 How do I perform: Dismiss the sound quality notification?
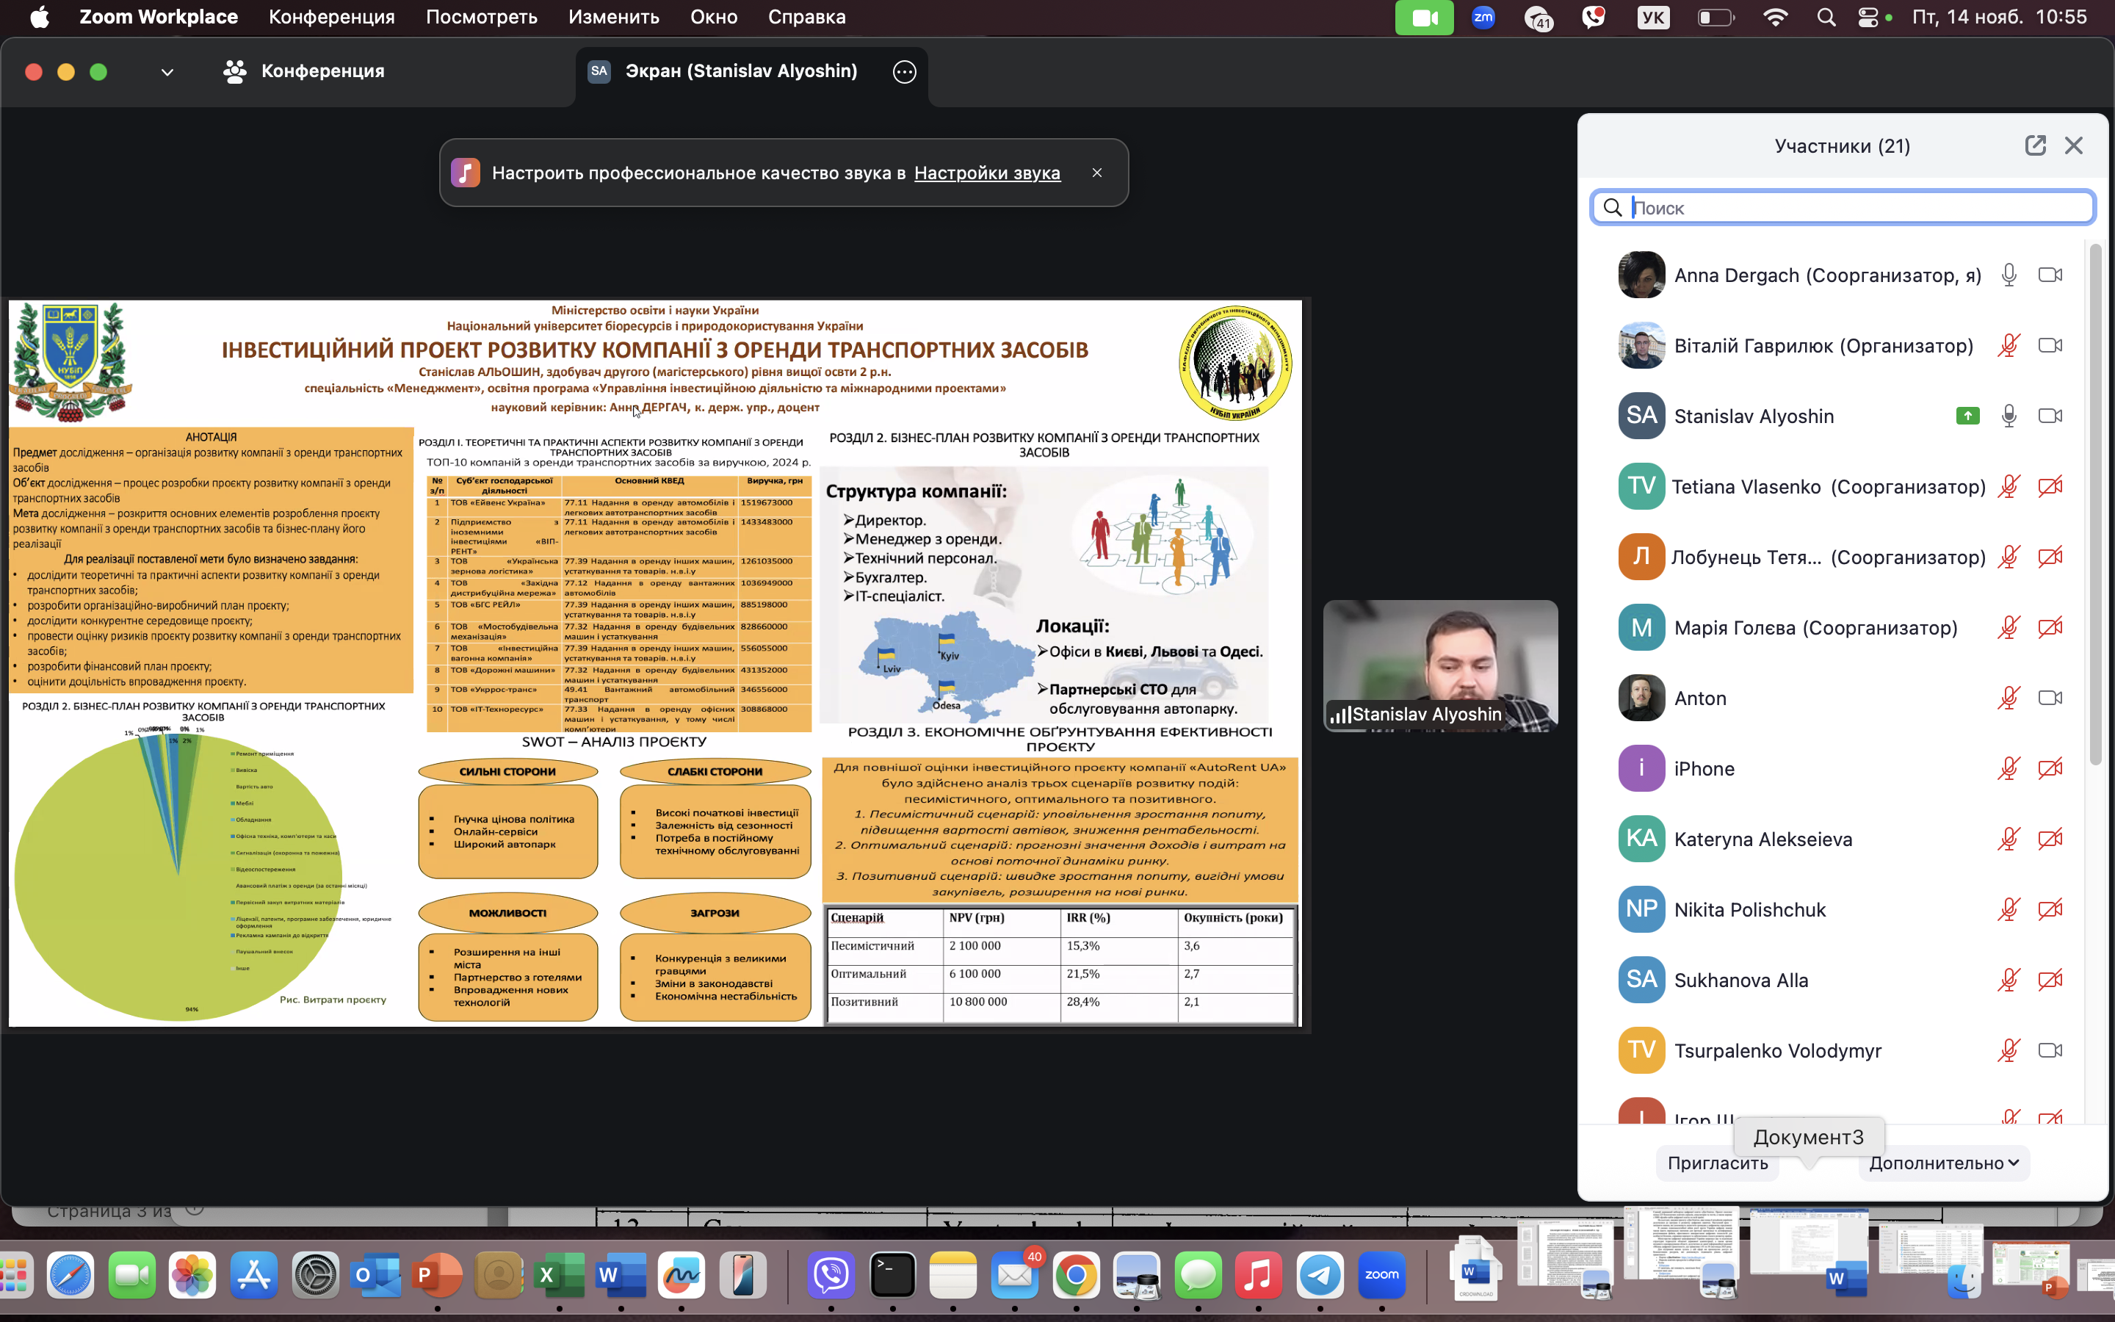(x=1097, y=173)
